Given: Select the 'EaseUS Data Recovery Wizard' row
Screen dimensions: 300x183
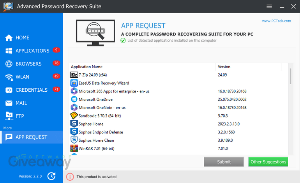Looking at the screenshot, I should click(179, 83).
